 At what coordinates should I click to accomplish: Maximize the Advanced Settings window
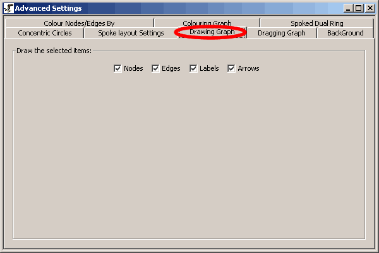358,8
